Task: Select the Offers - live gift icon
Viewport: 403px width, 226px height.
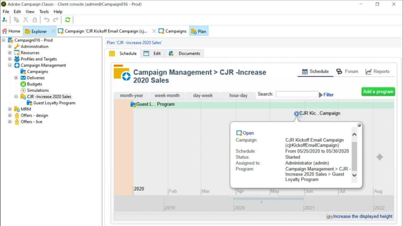Action: click(x=17, y=122)
